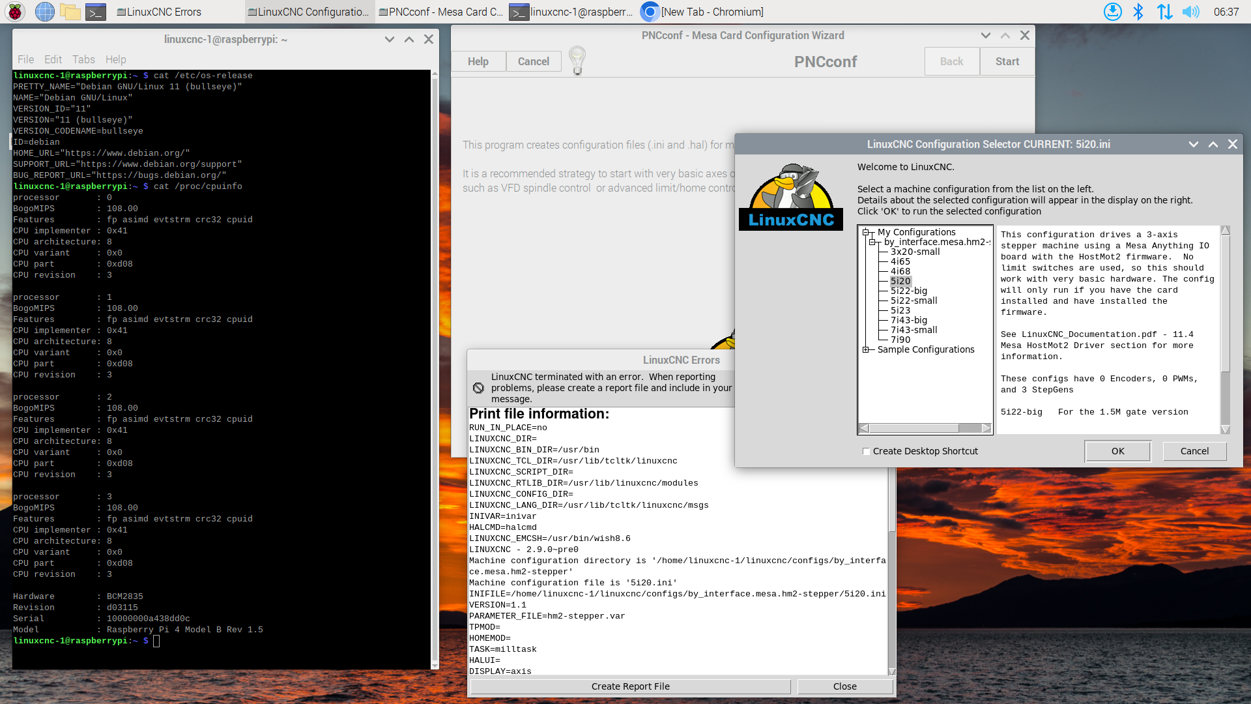Select the 5i22-small configuration

914,301
